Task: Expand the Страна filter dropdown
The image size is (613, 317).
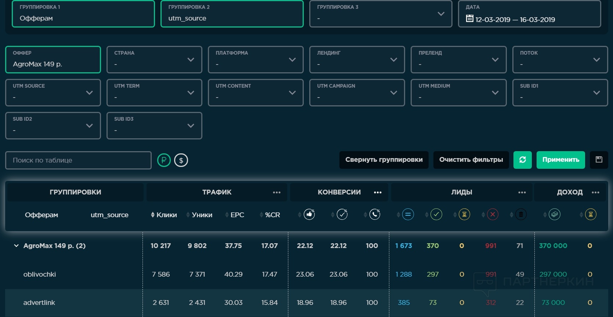Action: click(154, 60)
